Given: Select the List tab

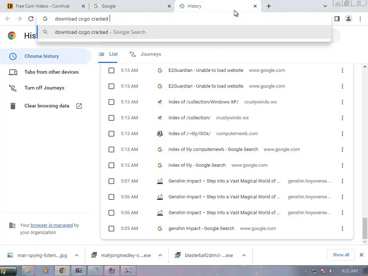Looking at the screenshot, I should pos(108,54).
